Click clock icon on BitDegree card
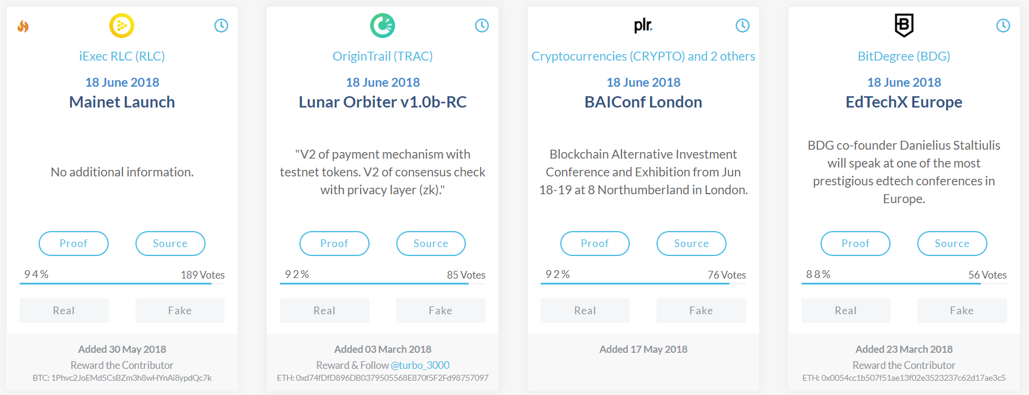This screenshot has width=1029, height=395. tap(1003, 26)
